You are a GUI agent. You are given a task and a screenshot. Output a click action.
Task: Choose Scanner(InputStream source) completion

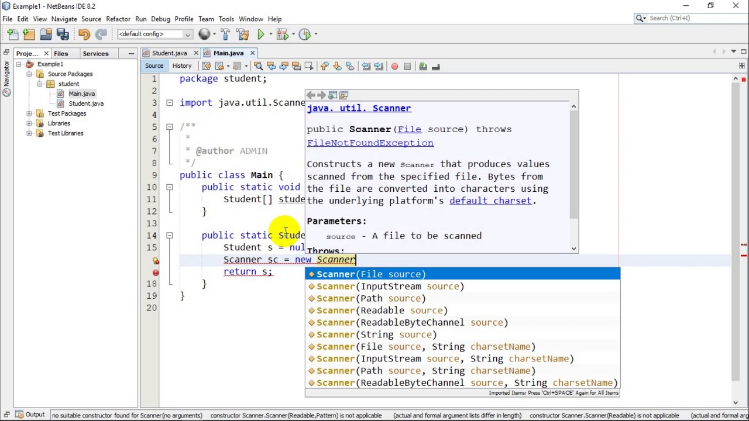coord(462,287)
